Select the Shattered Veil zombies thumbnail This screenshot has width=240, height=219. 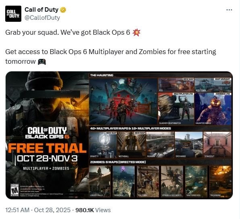(196, 181)
